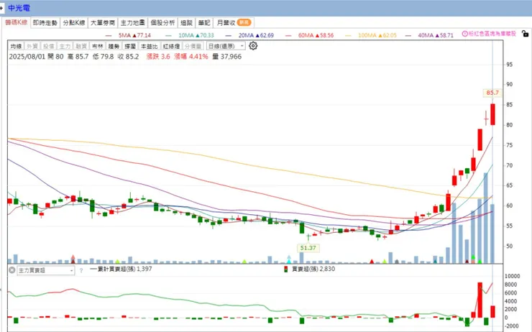Close the 主力買賣超 indicator panel
532x332 pixels.
12,270
